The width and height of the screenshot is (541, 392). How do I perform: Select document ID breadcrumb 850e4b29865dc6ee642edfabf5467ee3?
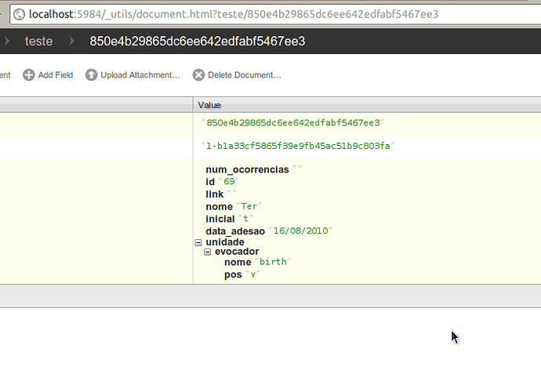(x=198, y=41)
